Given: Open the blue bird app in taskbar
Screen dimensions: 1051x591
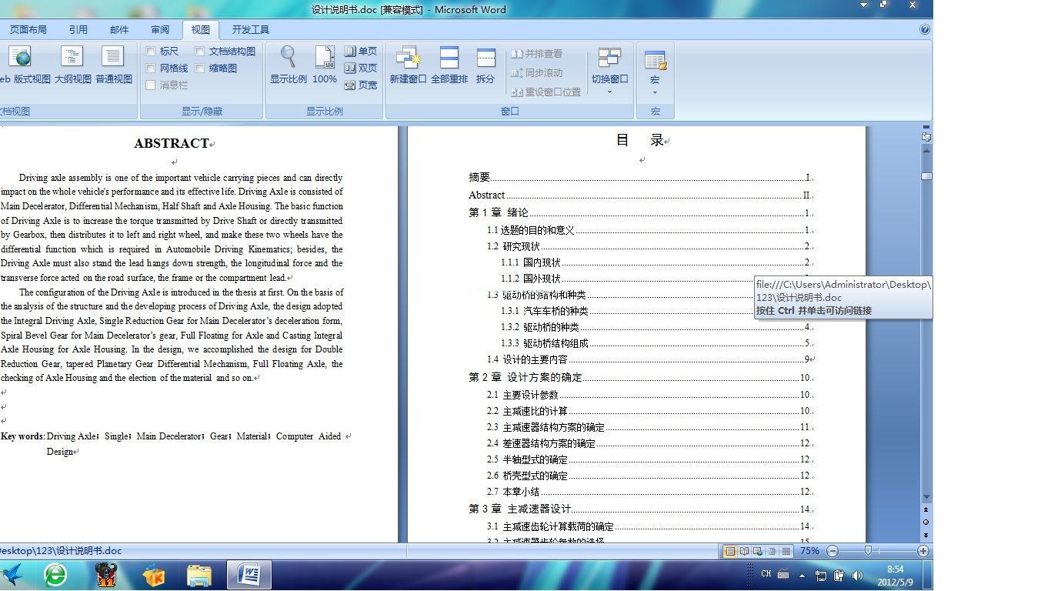Looking at the screenshot, I should point(12,574).
